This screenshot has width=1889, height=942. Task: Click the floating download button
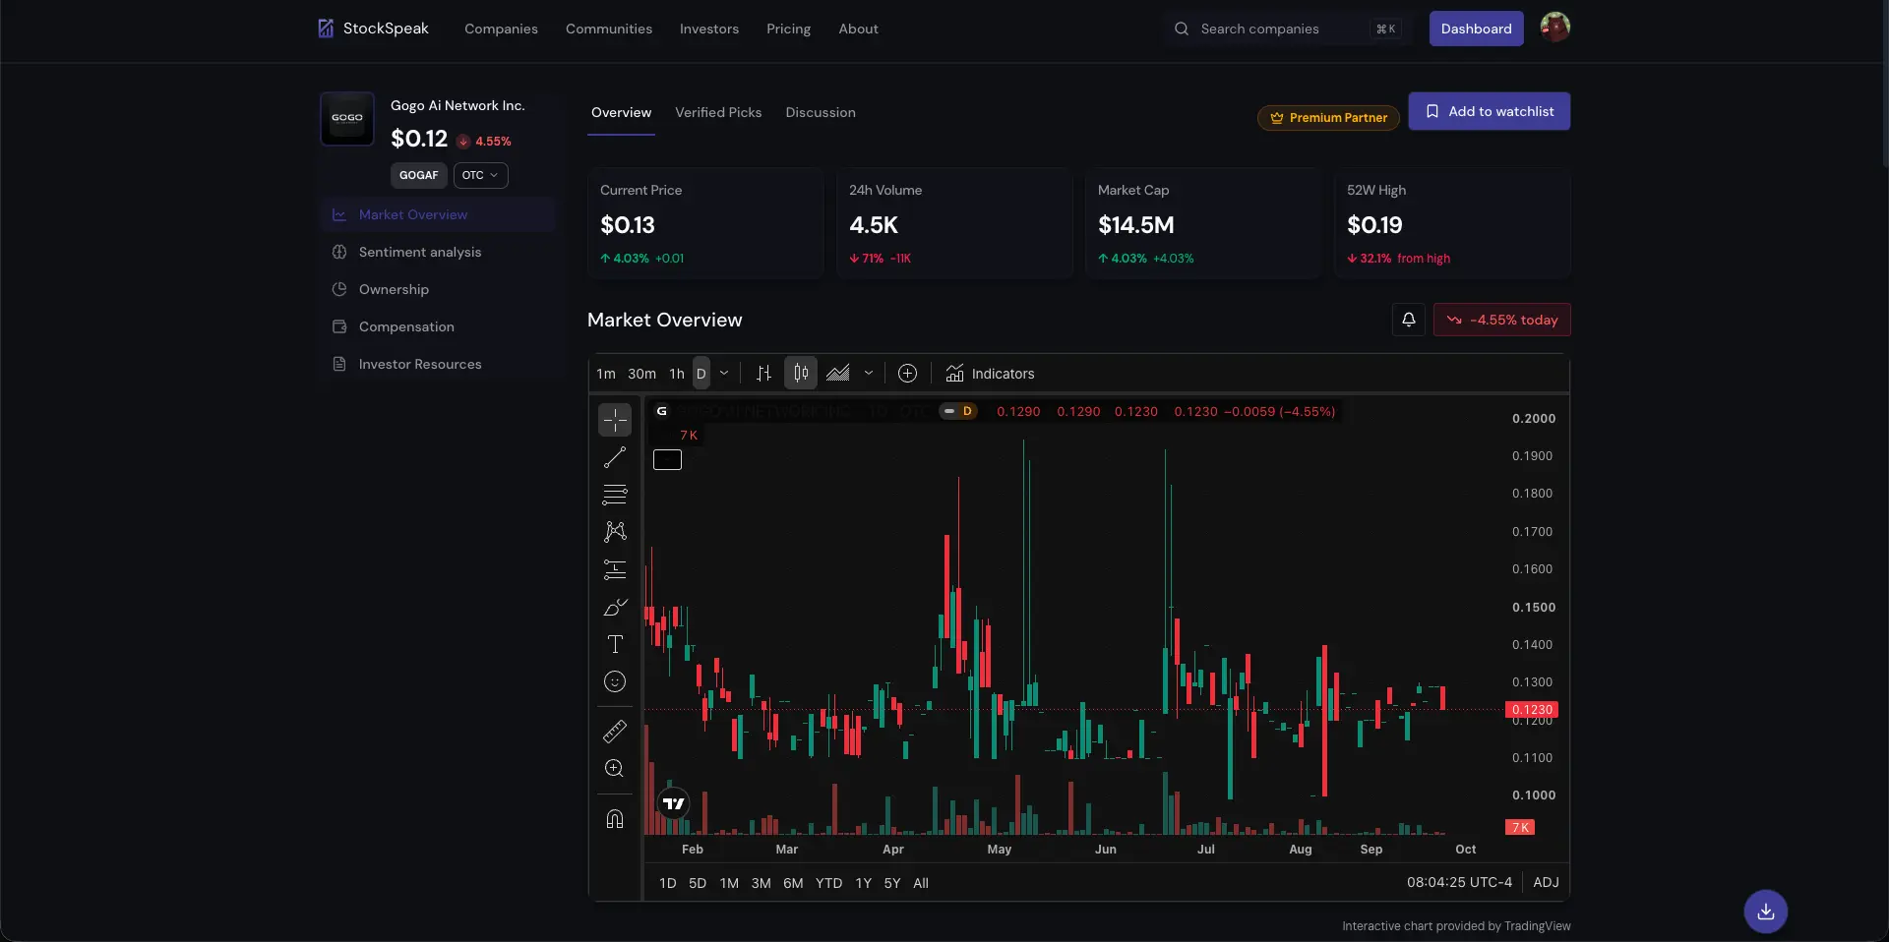(x=1766, y=912)
